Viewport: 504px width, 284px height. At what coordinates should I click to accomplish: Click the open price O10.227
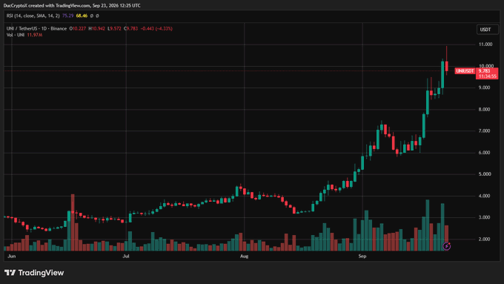78,29
